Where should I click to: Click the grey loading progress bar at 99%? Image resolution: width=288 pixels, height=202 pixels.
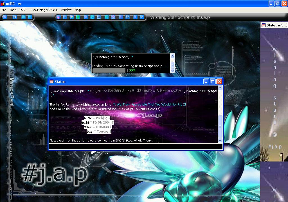point(109,70)
